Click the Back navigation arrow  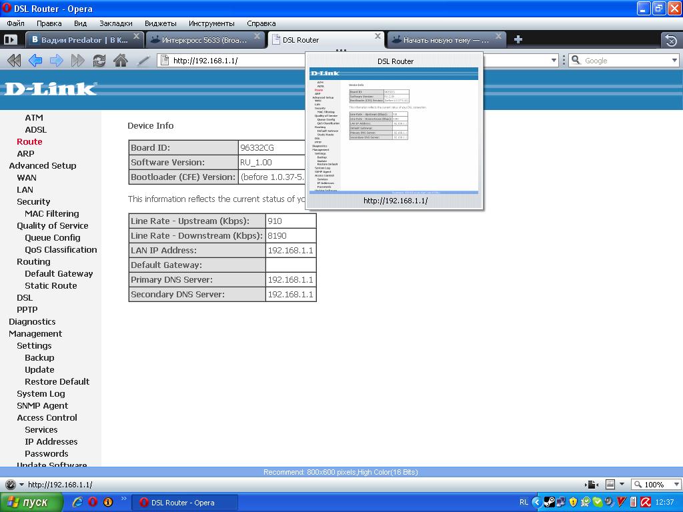[x=35, y=61]
